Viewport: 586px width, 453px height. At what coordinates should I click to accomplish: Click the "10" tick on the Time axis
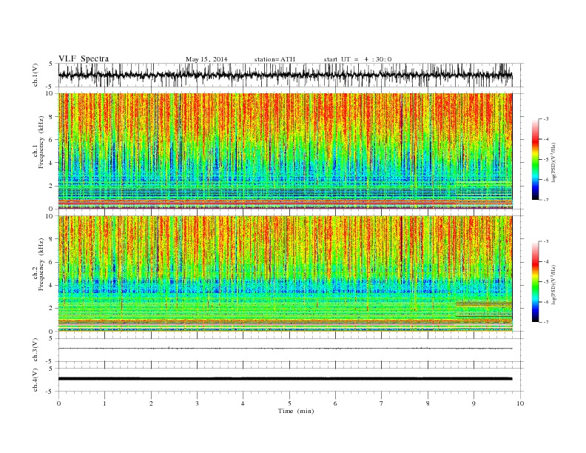click(520, 403)
